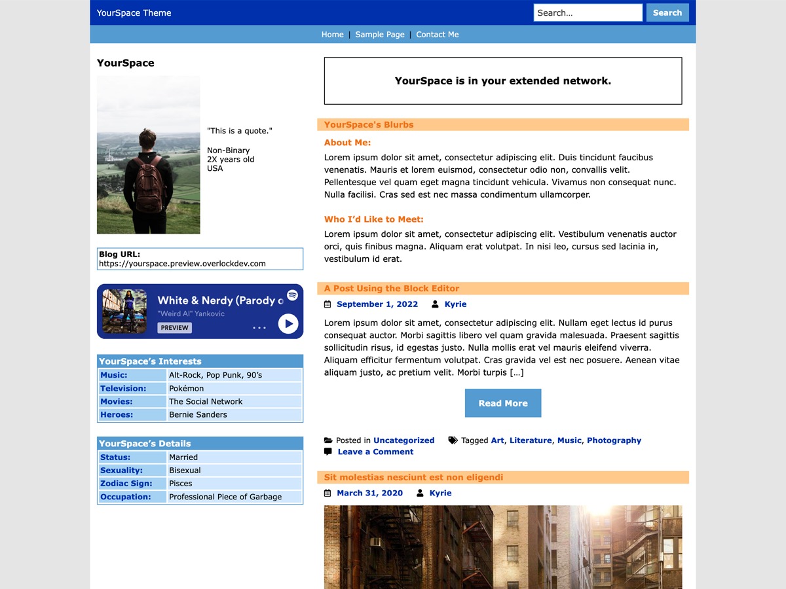The image size is (786, 589).
Task: Click the Search button
Action: (667, 12)
